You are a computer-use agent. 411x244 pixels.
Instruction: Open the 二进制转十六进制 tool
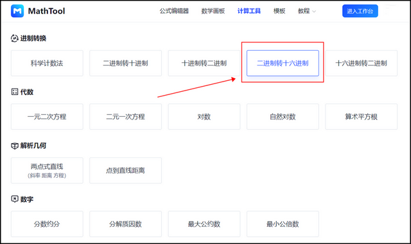coord(283,63)
